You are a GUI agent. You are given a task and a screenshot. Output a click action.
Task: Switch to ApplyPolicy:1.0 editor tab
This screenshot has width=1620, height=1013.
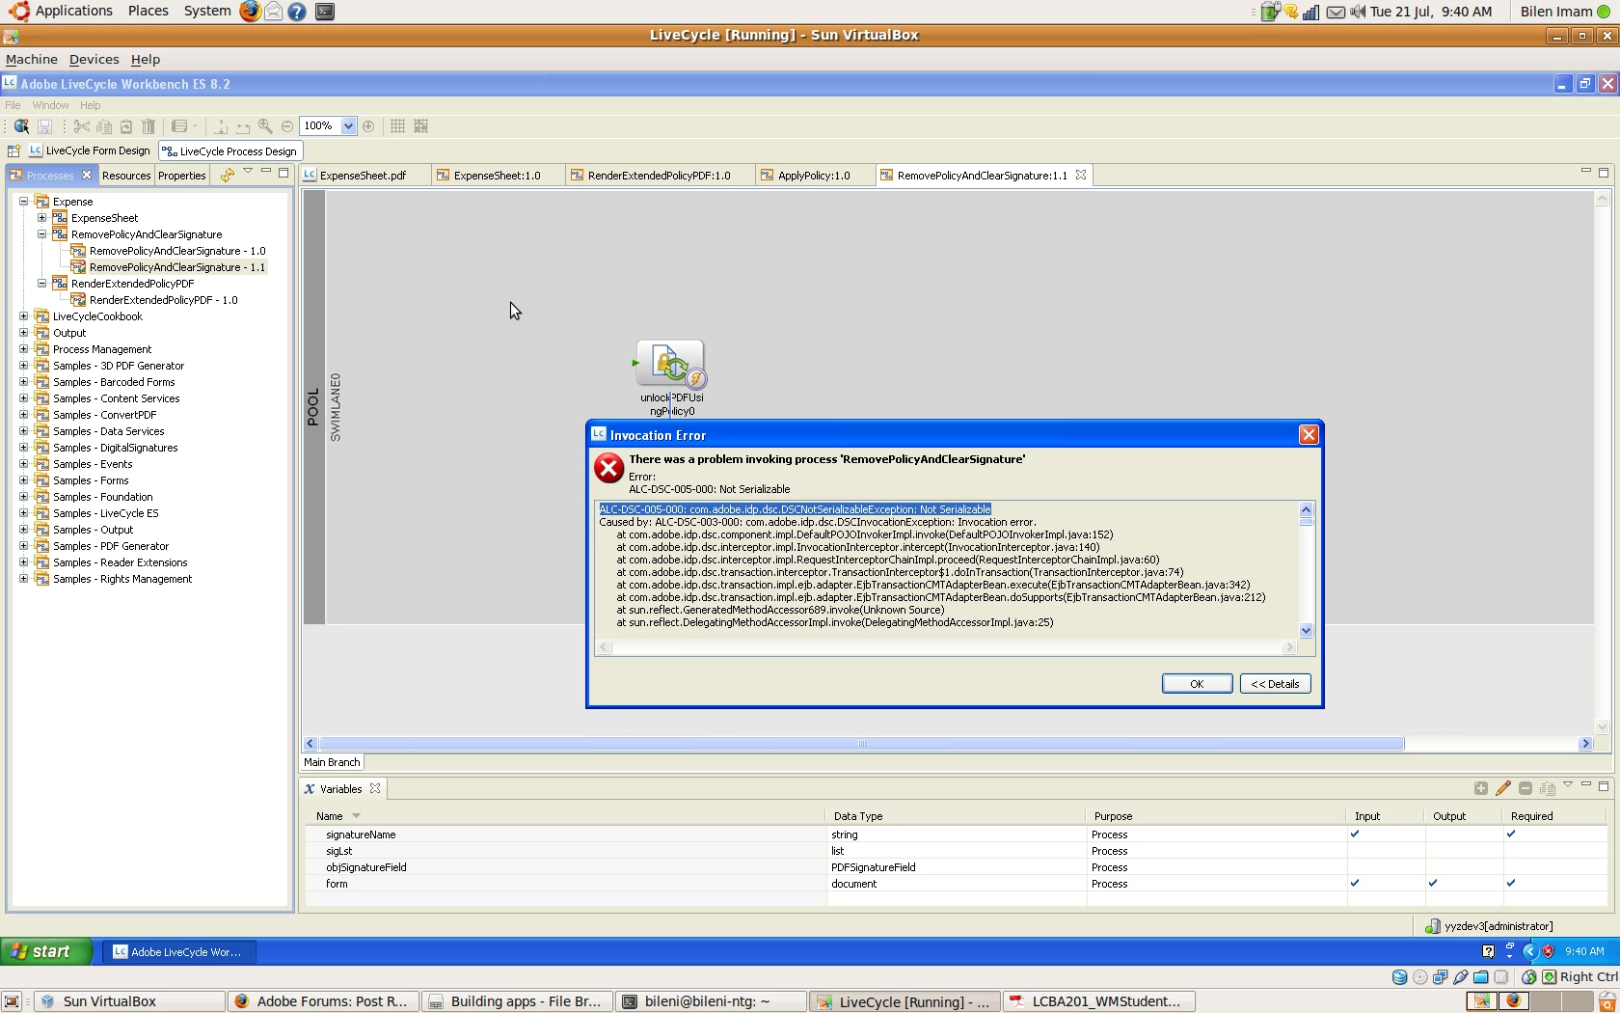point(814,176)
